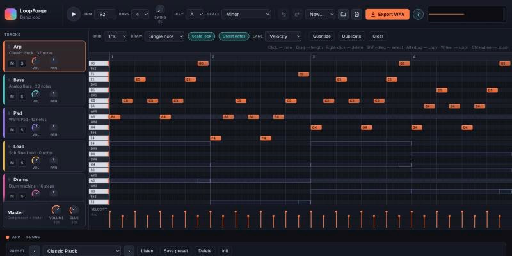Adjust the Master volume knob

[56, 211]
